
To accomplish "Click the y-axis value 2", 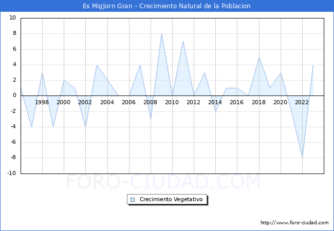I will click(14, 80).
